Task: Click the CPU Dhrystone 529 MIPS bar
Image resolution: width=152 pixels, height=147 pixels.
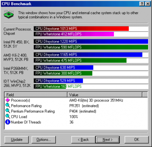Action: click(58, 81)
